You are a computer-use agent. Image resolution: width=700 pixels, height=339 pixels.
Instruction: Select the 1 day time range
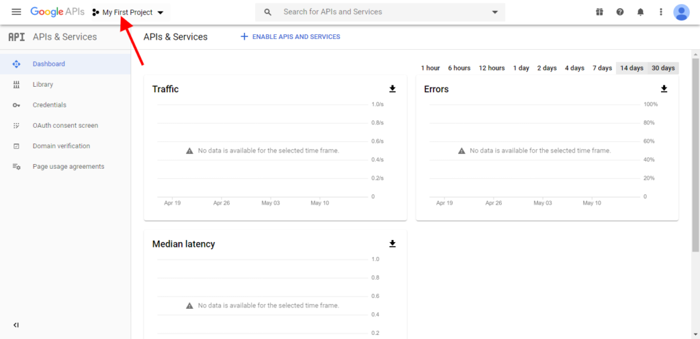(x=521, y=68)
